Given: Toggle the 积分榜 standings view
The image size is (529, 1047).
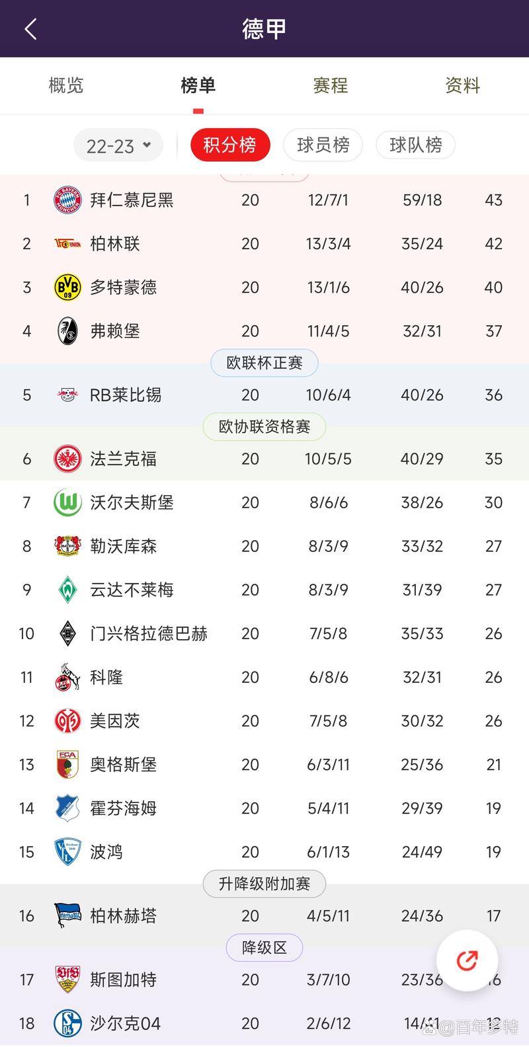Looking at the screenshot, I should click(230, 145).
